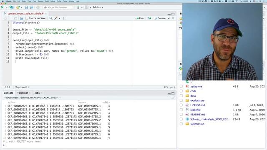Close the Jobs tab
The width and height of the screenshot is (267, 150).
42,93
